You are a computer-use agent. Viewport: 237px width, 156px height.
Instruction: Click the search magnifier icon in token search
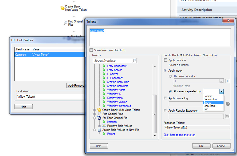(134, 60)
